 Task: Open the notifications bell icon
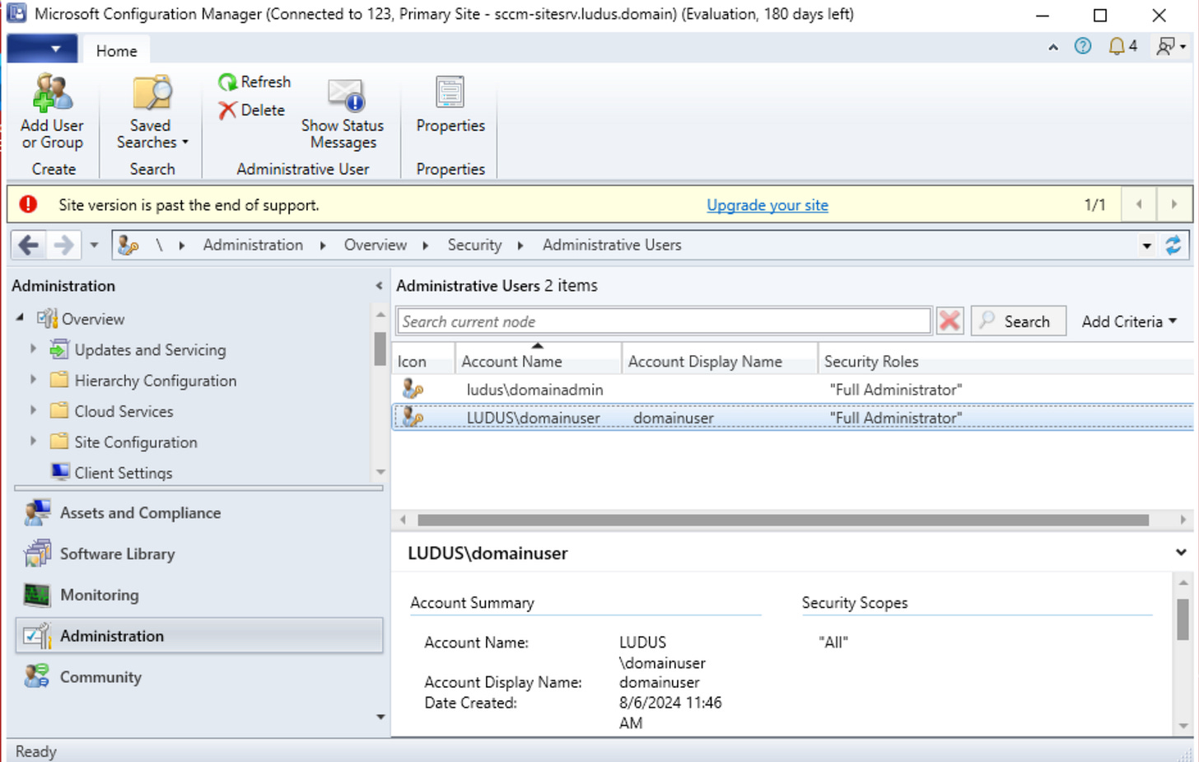[x=1117, y=46]
